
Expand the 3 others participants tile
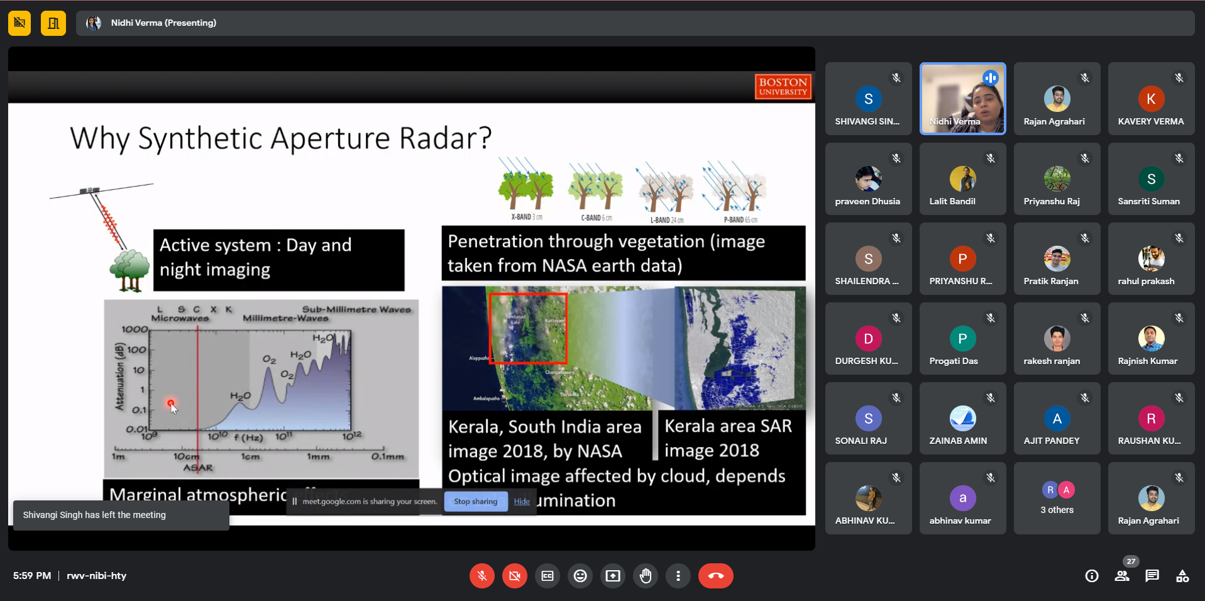coord(1057,499)
